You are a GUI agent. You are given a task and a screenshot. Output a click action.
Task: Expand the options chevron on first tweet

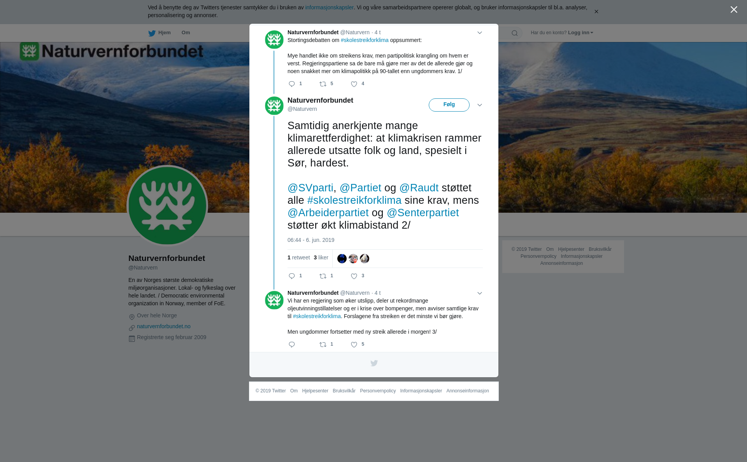[480, 33]
